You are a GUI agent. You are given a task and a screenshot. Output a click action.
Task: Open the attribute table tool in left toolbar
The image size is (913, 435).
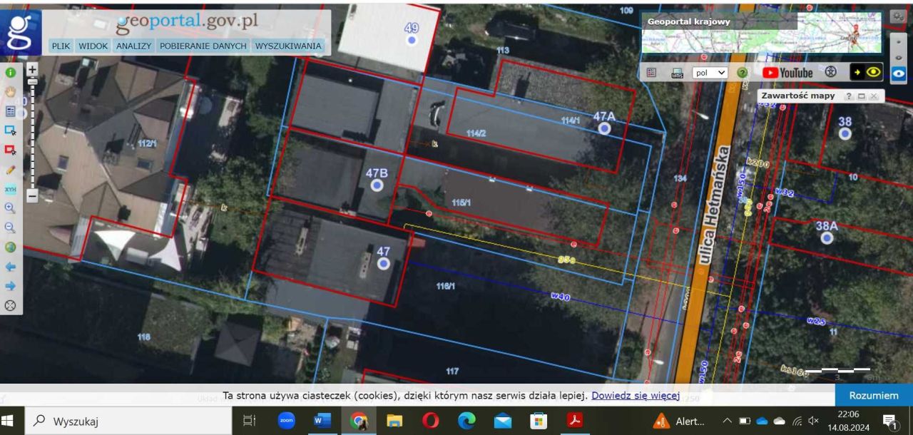click(10, 111)
